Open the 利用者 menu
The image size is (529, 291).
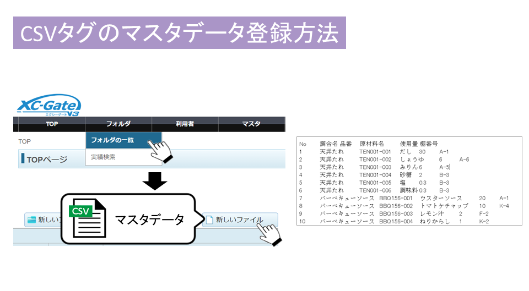pos(184,124)
